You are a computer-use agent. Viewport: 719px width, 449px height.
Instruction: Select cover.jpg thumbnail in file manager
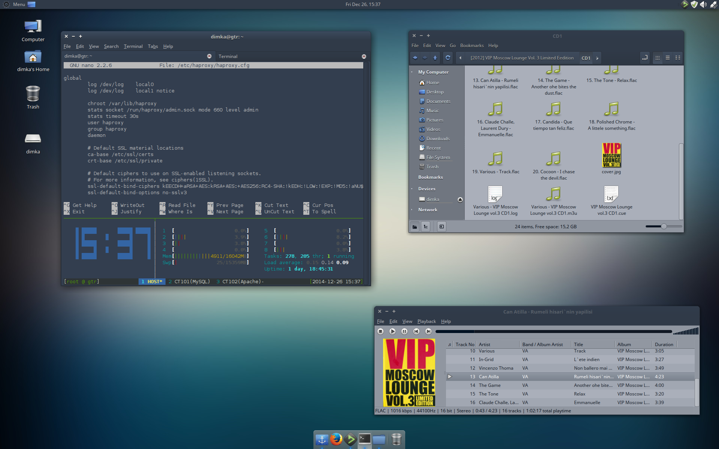click(612, 155)
